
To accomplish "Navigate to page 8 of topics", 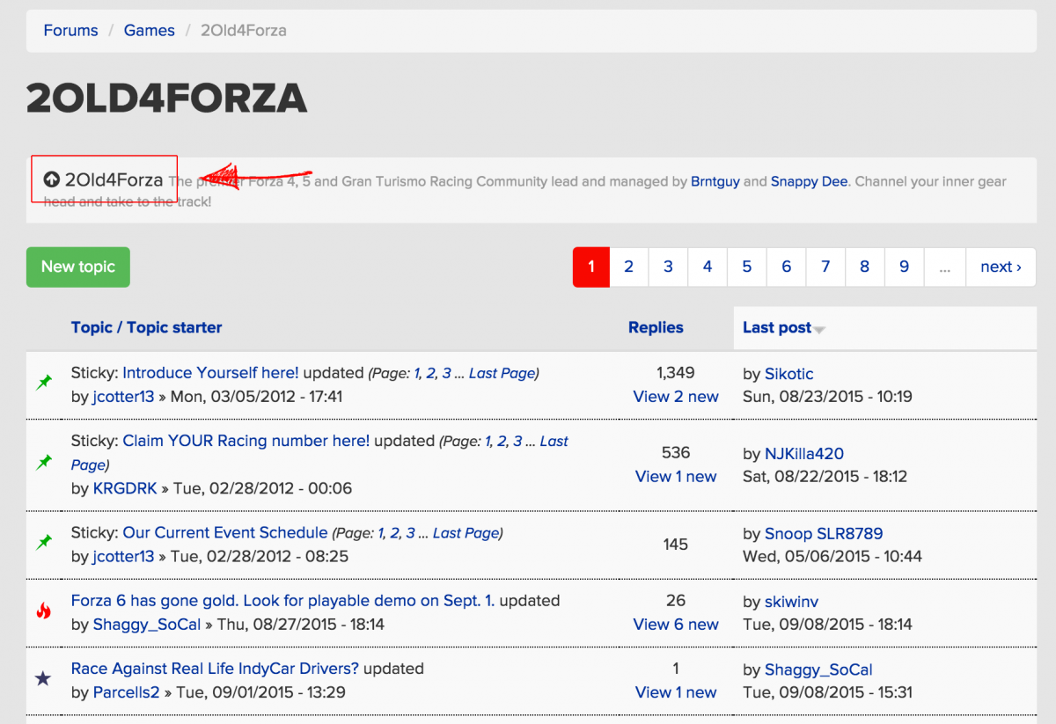I will coord(865,267).
